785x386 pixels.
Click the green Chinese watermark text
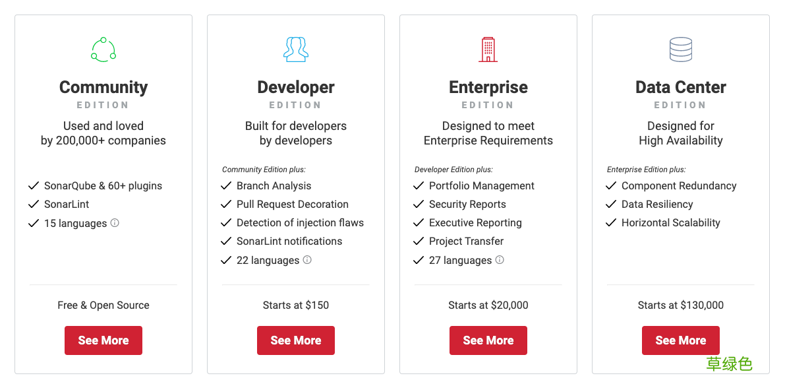coord(729,364)
